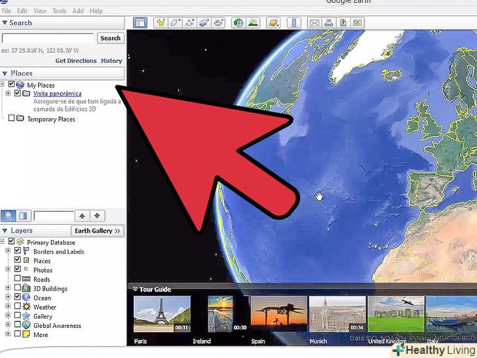Add a polygon with the toolbar icon
This screenshot has width=477, height=358.
175,23
